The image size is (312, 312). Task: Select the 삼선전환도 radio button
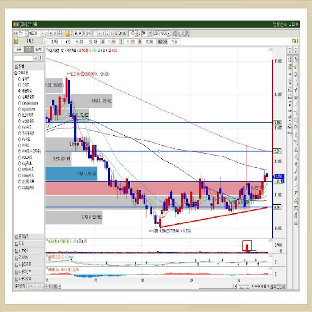tap(19, 121)
